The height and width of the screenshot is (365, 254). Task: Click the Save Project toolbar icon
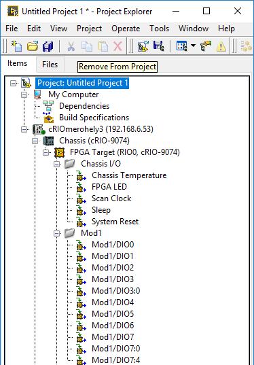coord(159,46)
